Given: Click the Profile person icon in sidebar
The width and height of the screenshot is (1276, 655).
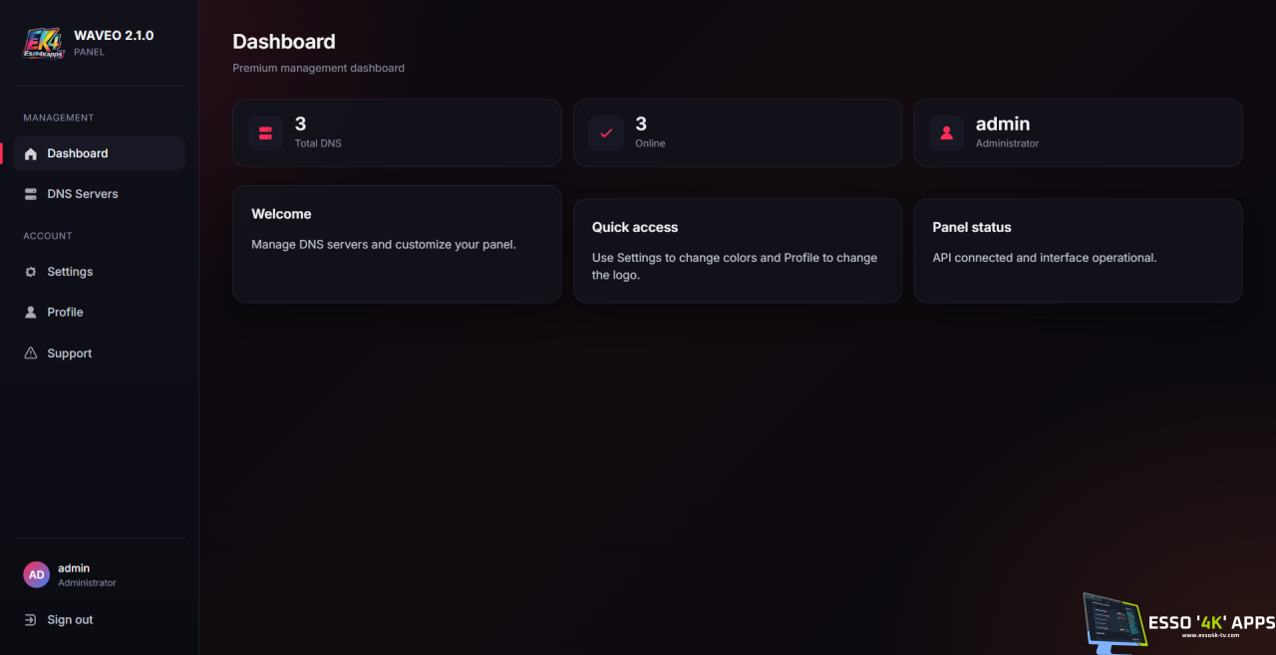Looking at the screenshot, I should (30, 313).
